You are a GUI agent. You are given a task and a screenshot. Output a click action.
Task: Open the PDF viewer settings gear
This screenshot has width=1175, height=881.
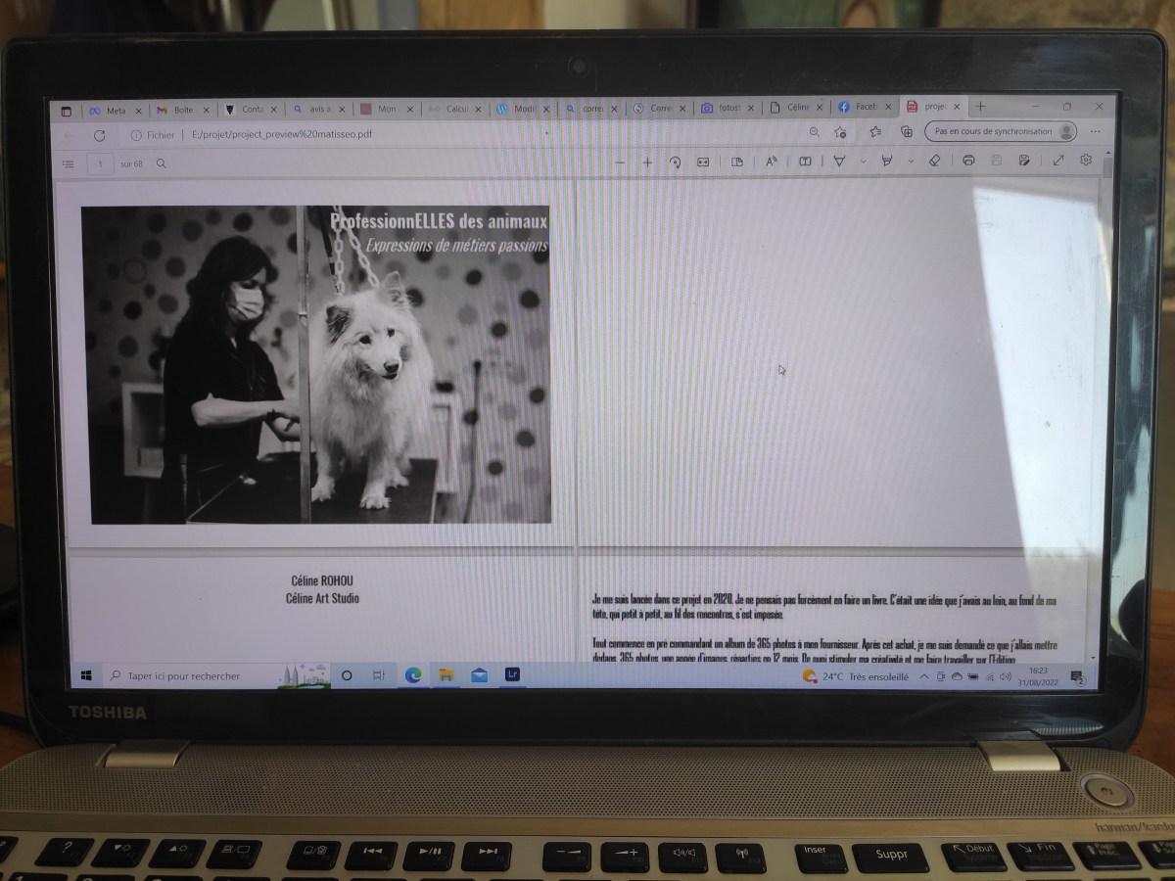1087,162
